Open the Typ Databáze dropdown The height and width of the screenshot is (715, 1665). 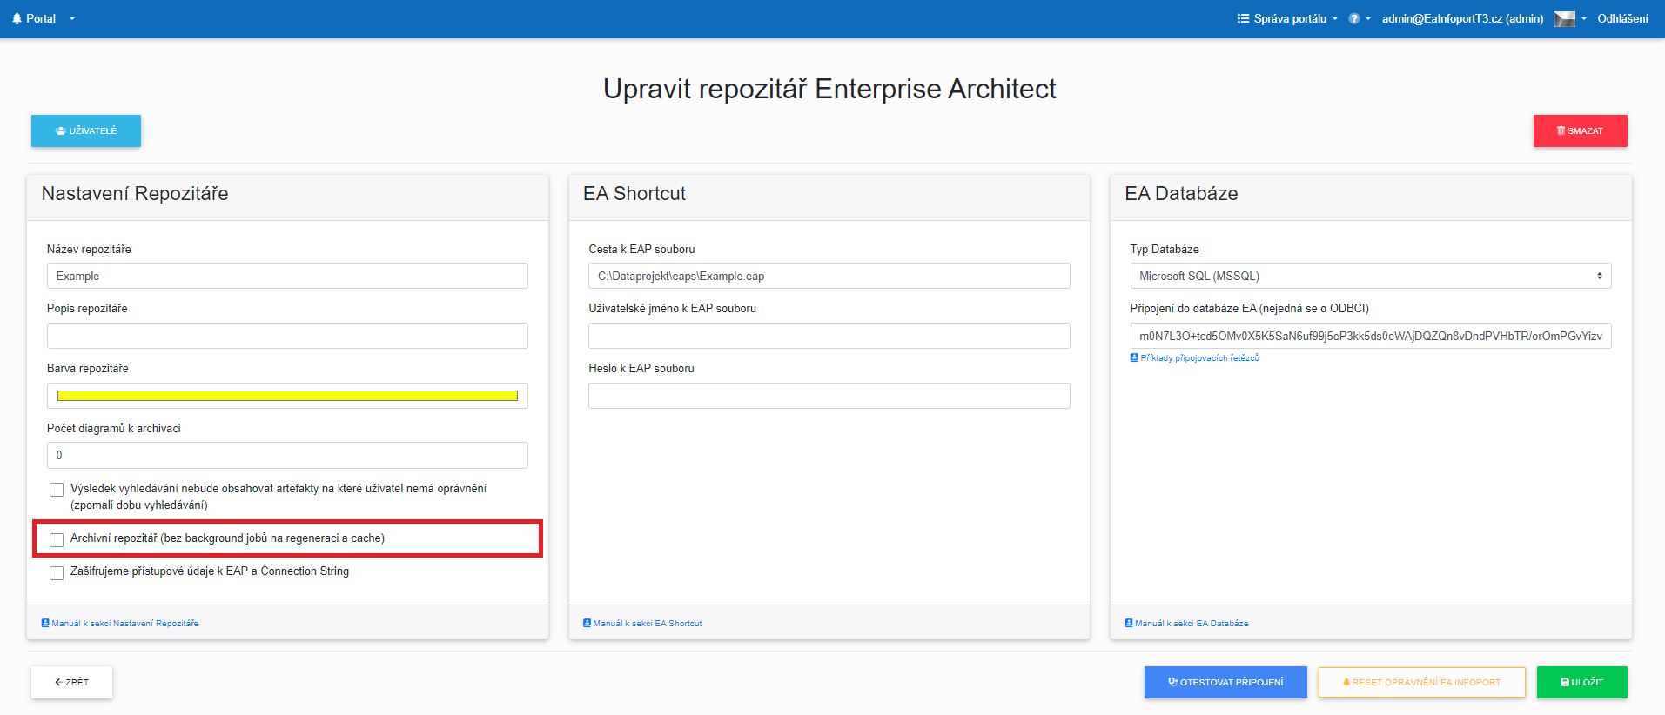click(x=1370, y=276)
